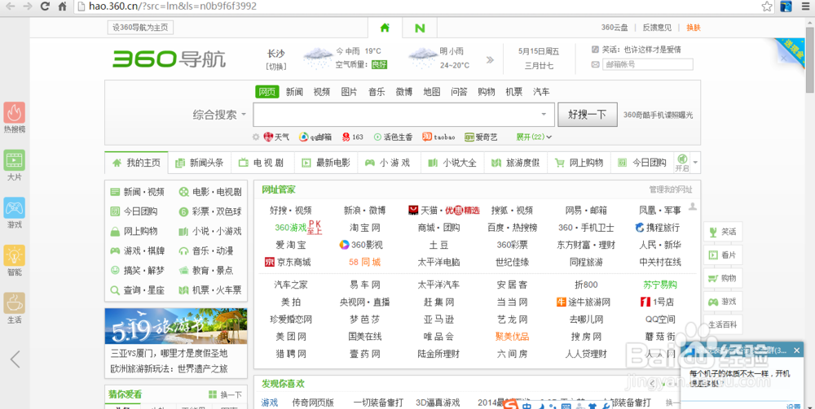Click the browser reload icon
The width and height of the screenshot is (815, 409).
click(x=45, y=7)
